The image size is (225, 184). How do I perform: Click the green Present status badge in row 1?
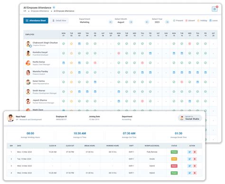pos(174,152)
